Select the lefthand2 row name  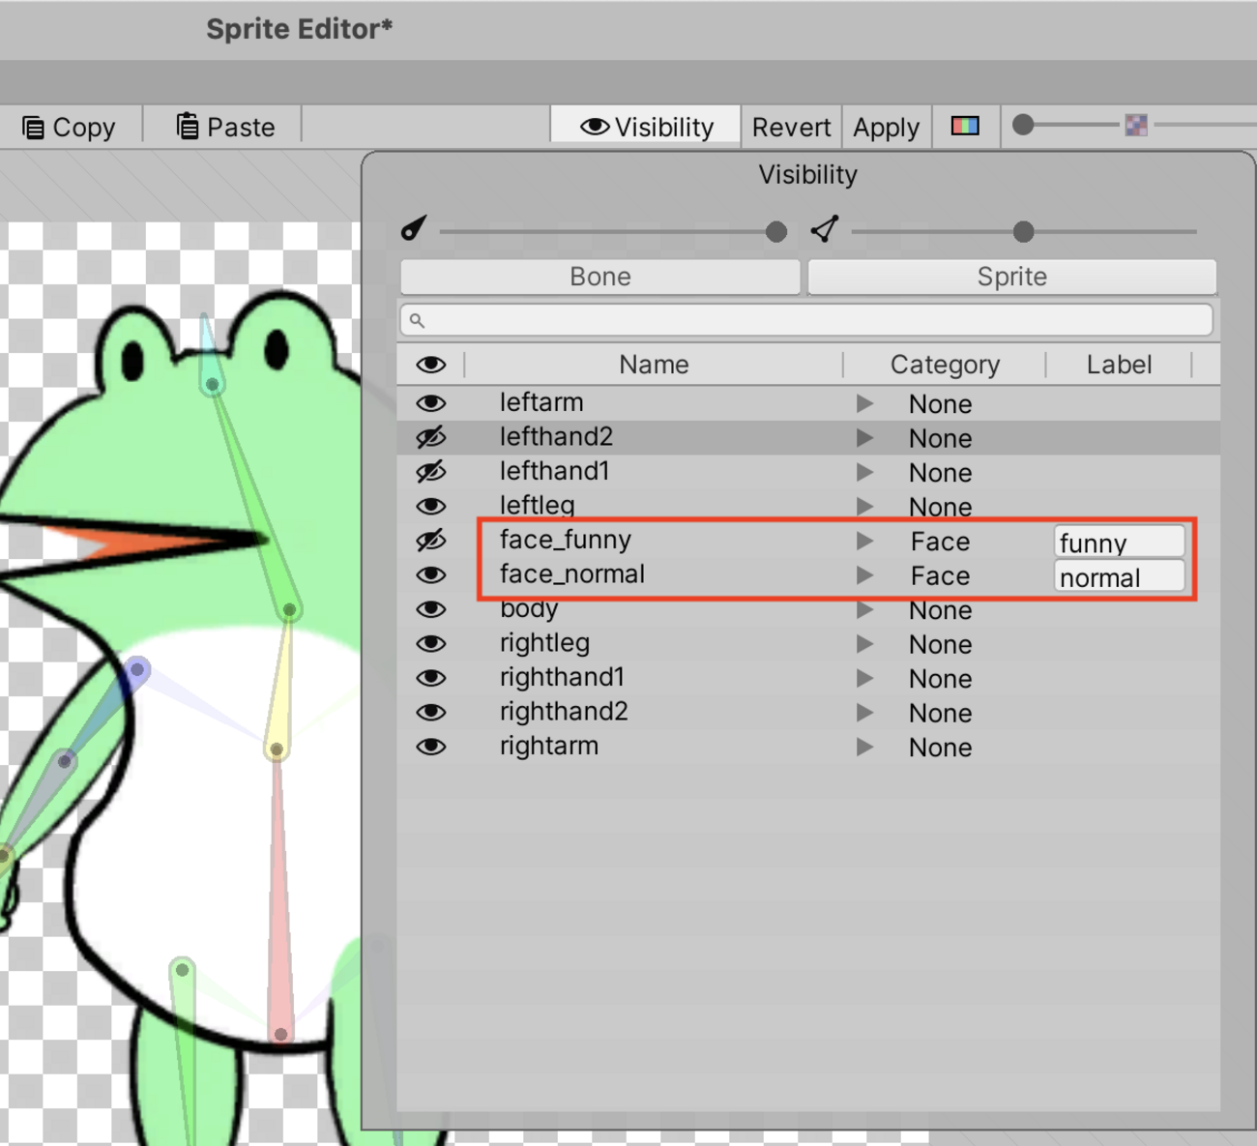[556, 437]
